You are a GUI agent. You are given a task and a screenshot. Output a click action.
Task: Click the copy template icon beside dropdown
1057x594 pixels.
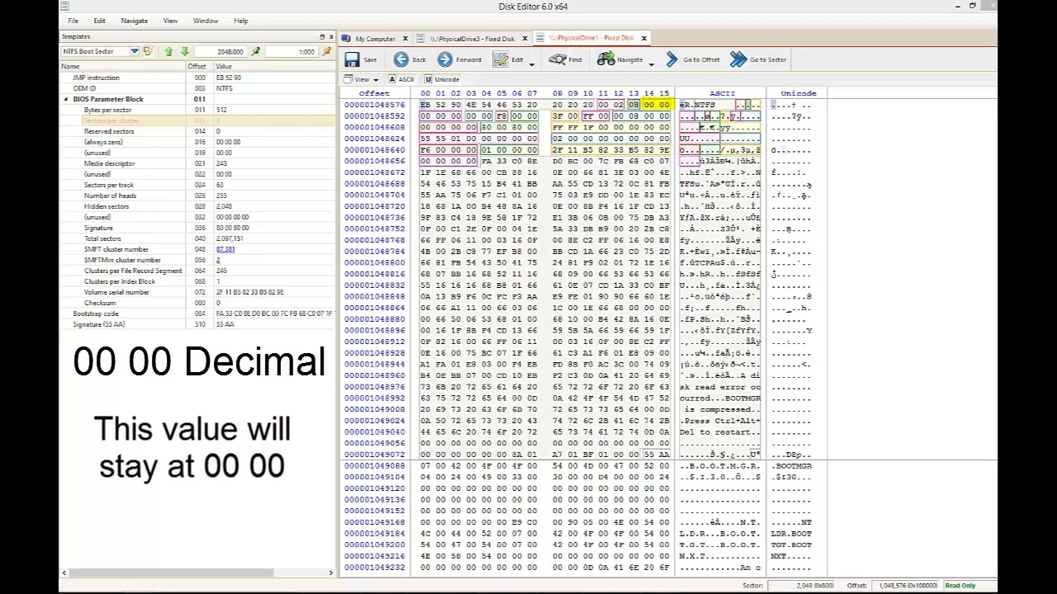coord(148,51)
